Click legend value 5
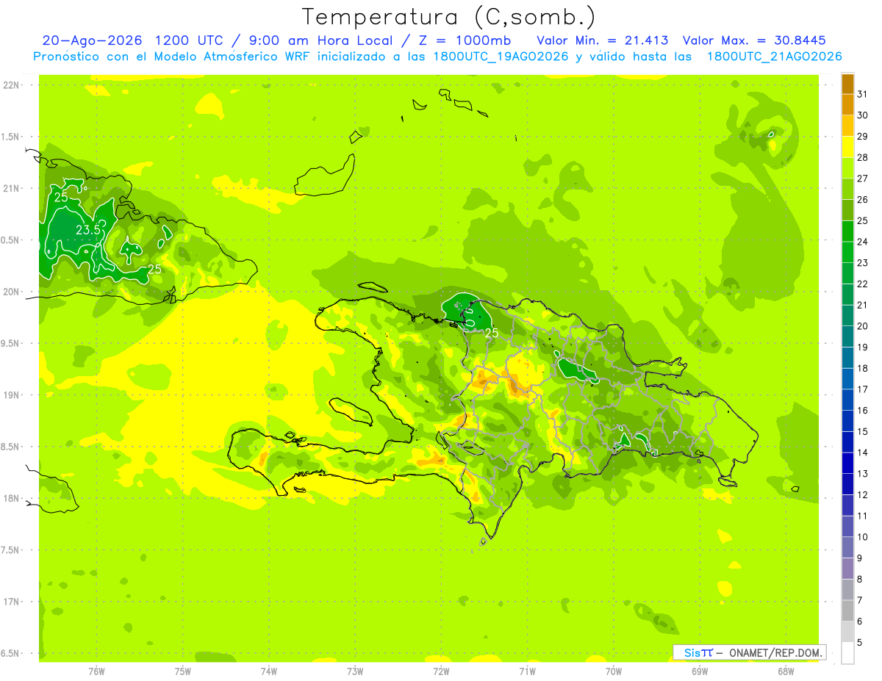 [860, 642]
